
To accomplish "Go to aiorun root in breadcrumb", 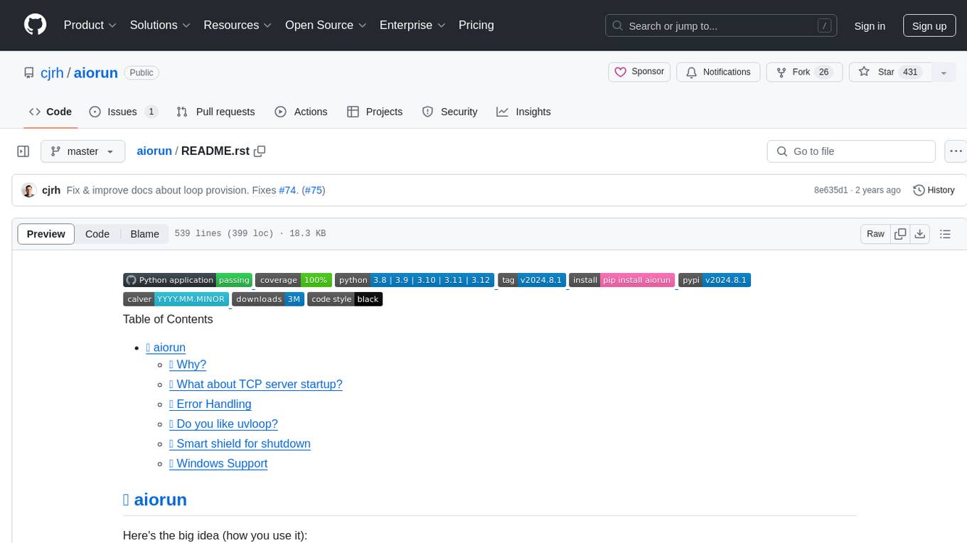I will pos(154,151).
